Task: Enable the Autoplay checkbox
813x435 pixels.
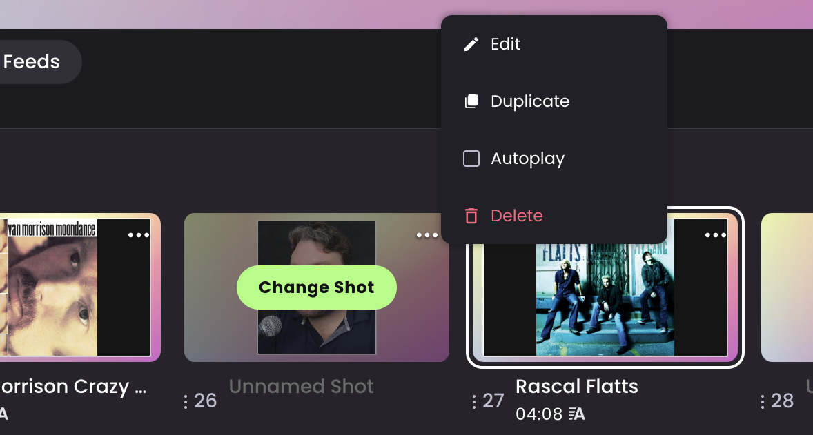Action: pos(471,159)
